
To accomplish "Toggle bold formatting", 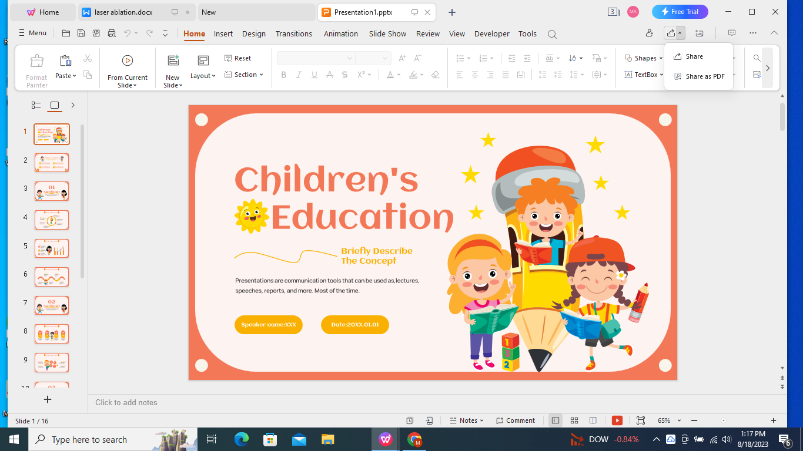I will 284,75.
